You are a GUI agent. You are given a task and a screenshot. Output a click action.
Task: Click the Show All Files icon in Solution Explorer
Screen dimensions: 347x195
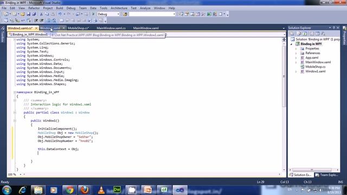[x=299, y=34]
